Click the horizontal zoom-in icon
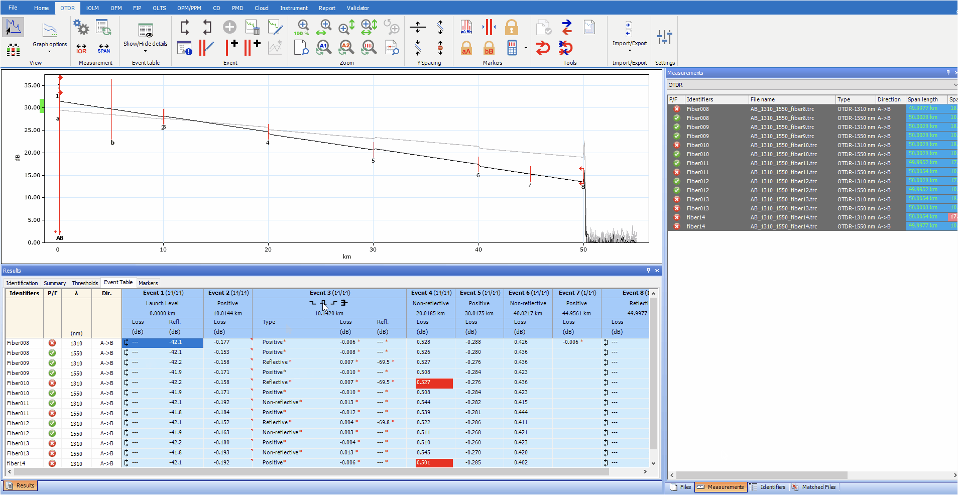 [x=324, y=28]
